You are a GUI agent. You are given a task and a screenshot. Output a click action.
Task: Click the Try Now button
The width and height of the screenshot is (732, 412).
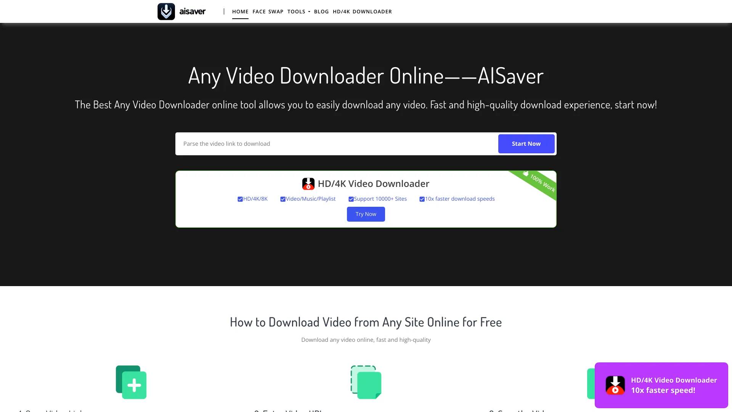point(366,213)
